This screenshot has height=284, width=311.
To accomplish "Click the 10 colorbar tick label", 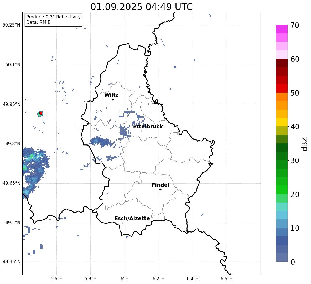I will click(x=295, y=228).
